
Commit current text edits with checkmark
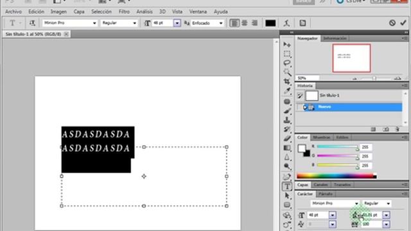coord(403,23)
